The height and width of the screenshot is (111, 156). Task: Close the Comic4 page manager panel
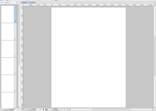[17, 3]
